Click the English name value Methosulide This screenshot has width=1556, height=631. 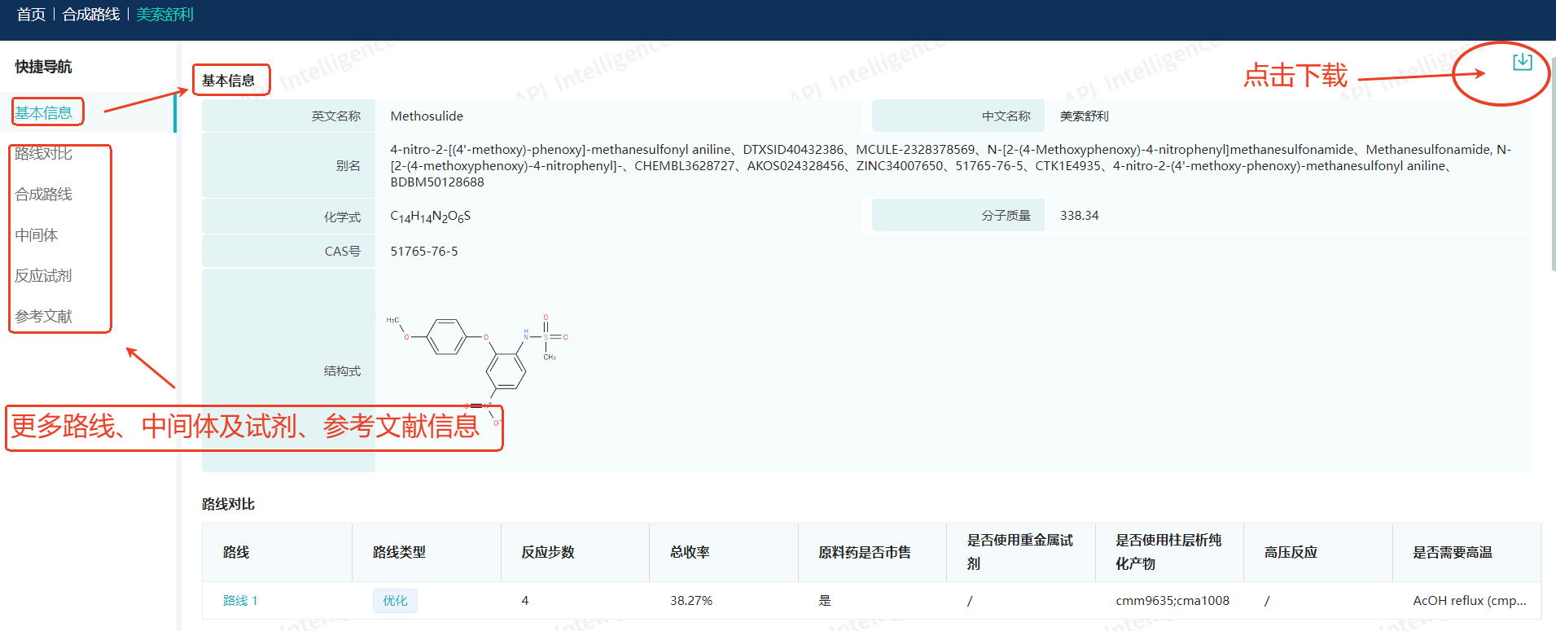point(427,116)
